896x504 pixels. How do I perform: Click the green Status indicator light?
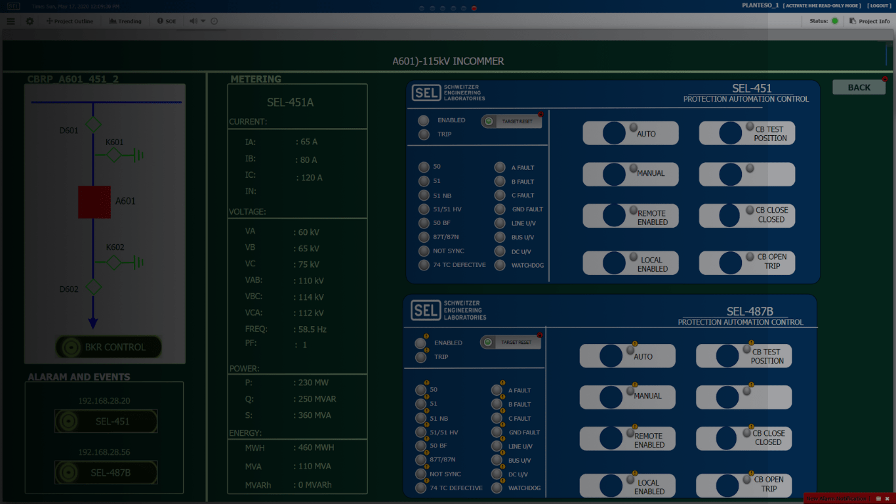pyautogui.click(x=835, y=21)
